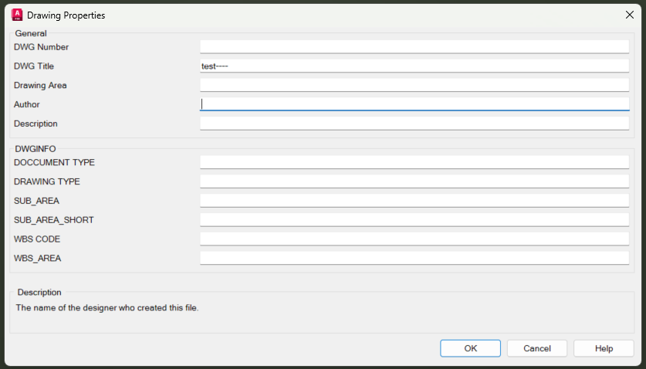Click the WBS_AREA input field
646x369 pixels.
click(414, 258)
